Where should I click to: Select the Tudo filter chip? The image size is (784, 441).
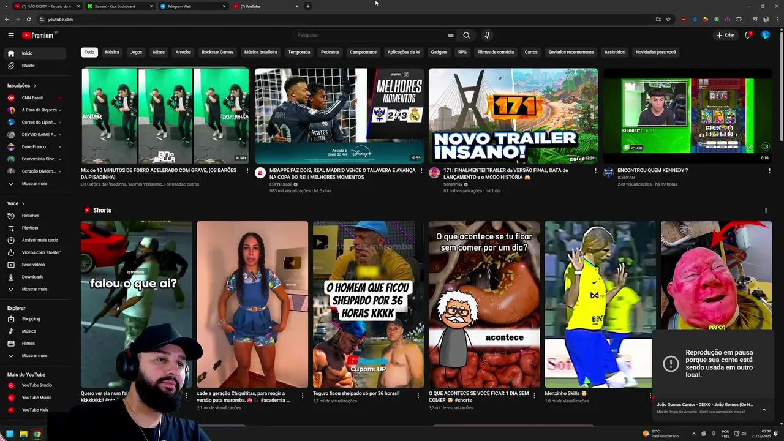pos(89,52)
